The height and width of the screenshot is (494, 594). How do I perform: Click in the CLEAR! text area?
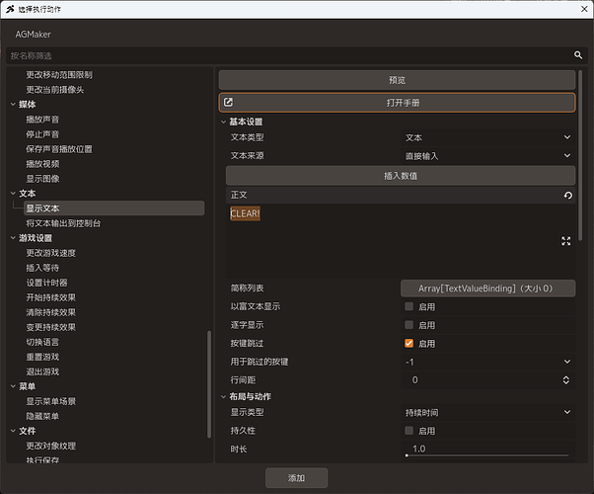pyautogui.click(x=401, y=242)
